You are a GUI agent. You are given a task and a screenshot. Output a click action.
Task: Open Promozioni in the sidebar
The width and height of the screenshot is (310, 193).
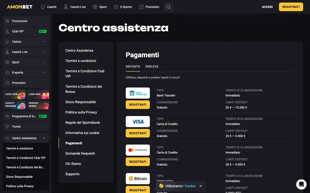(x=26, y=21)
